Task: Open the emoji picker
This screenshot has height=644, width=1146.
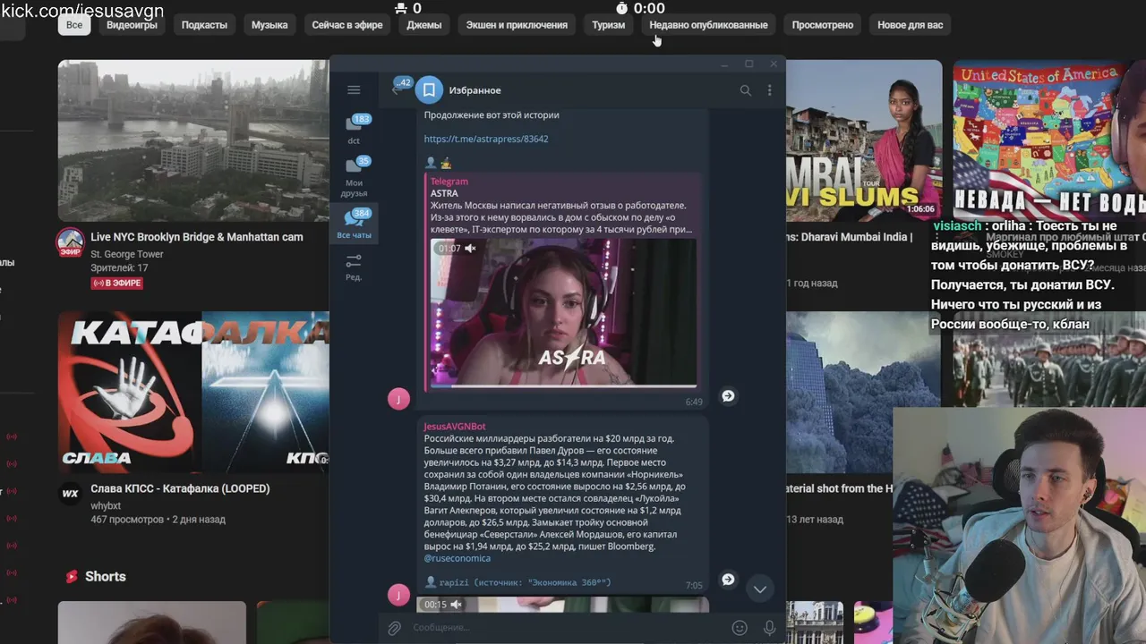Action: tap(740, 628)
